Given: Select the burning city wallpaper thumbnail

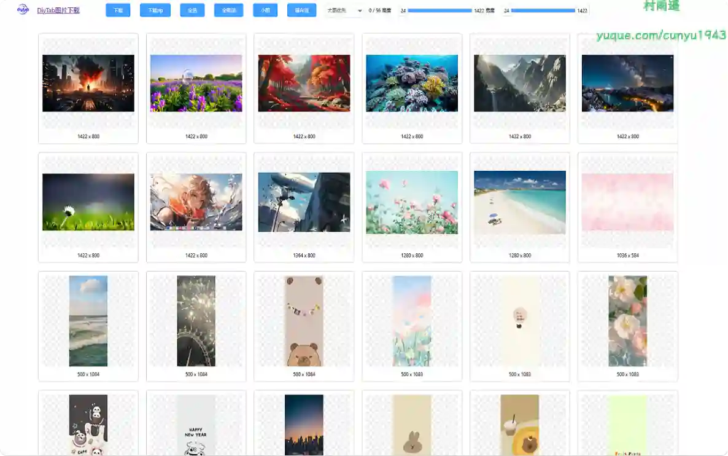Looking at the screenshot, I should coord(88,84).
